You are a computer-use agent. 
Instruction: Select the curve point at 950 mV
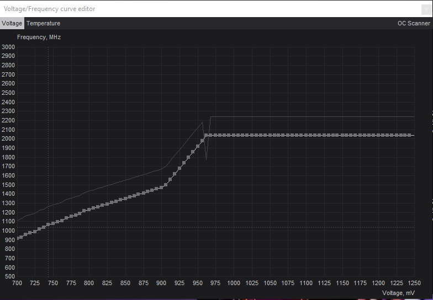[198, 146]
